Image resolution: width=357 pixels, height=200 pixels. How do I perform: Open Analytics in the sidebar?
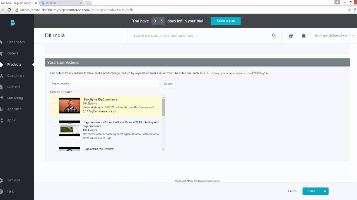click(x=14, y=109)
